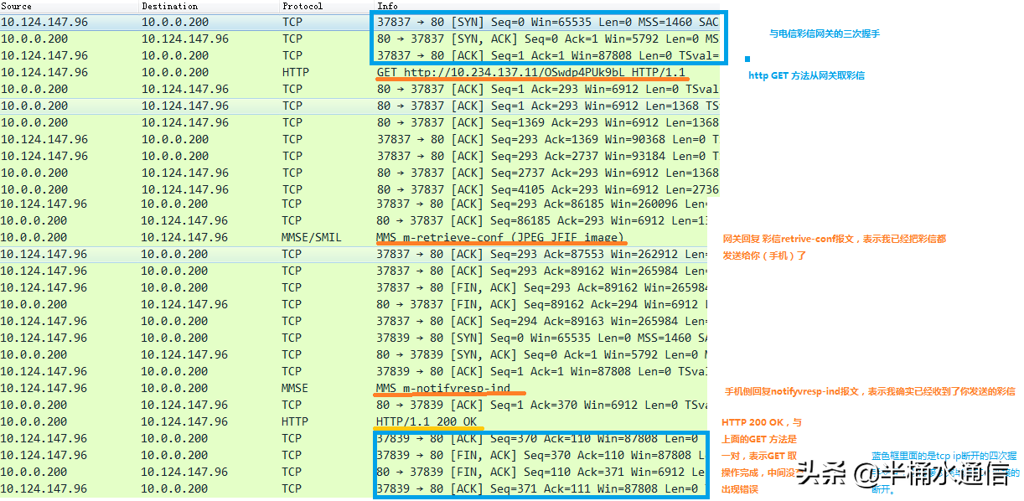Select the Seq=2737 Ack=293 packet info

[547, 173]
